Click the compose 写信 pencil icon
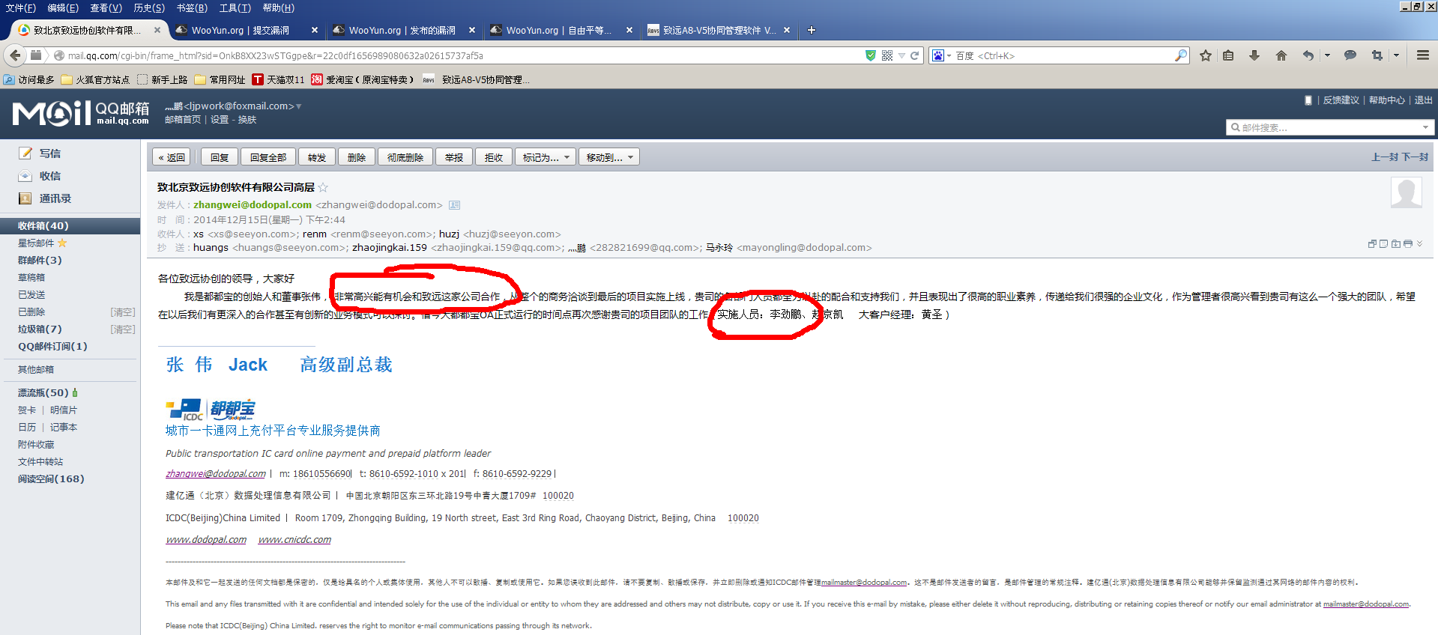 point(25,153)
